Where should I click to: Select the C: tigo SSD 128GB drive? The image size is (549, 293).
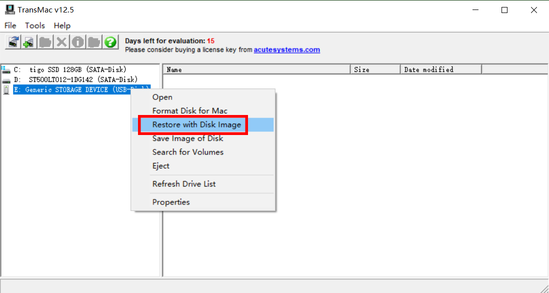pyautogui.click(x=70, y=69)
